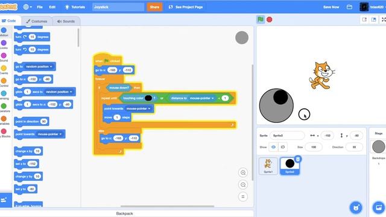Click Save Now in the top bar
386x217 pixels.
331,7
